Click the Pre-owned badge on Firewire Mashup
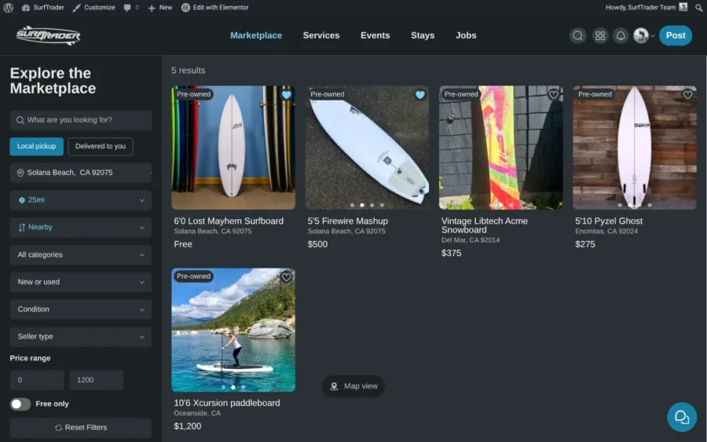 [327, 94]
